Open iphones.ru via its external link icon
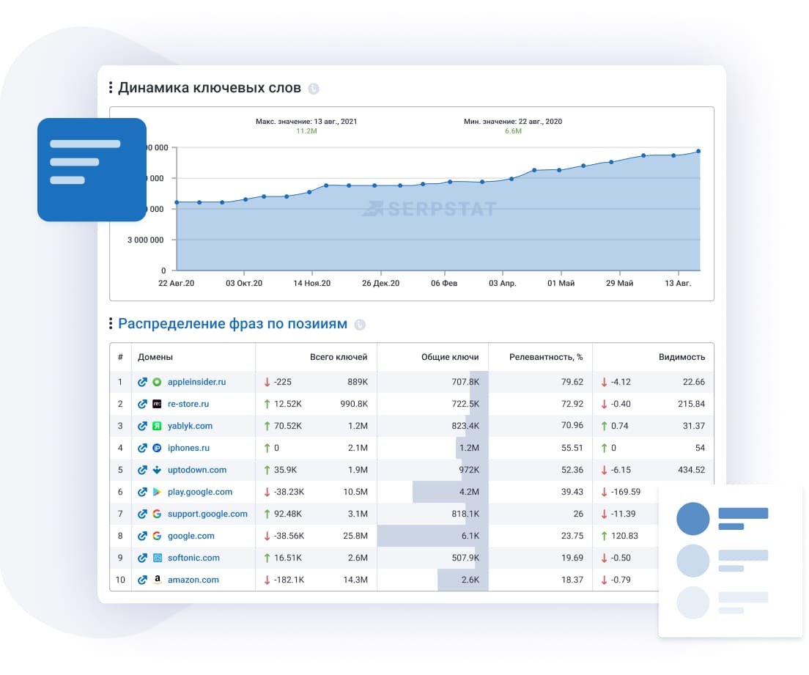Viewport: 809px width, 675px height. tap(141, 448)
